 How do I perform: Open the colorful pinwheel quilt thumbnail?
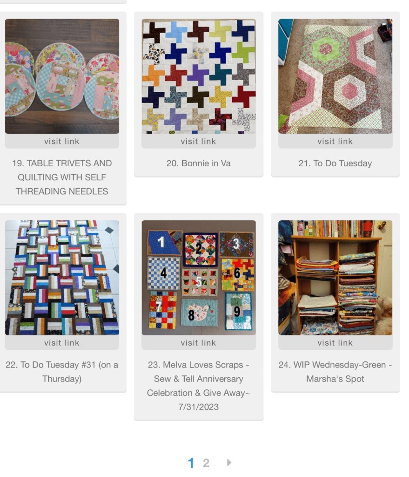pos(198,76)
